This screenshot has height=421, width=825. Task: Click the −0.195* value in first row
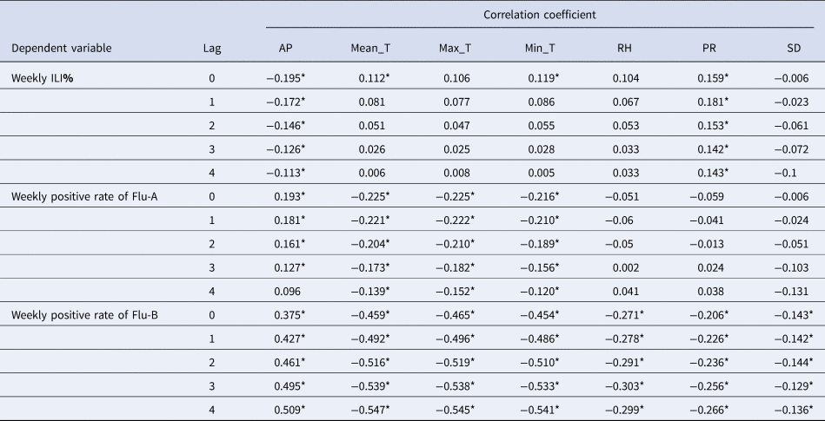[285, 78]
